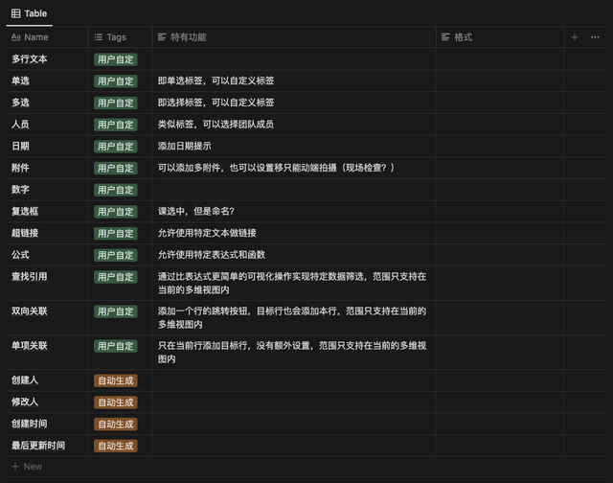Select the 双向关联 name cell
This screenshot has height=483, width=613.
pyautogui.click(x=47, y=317)
